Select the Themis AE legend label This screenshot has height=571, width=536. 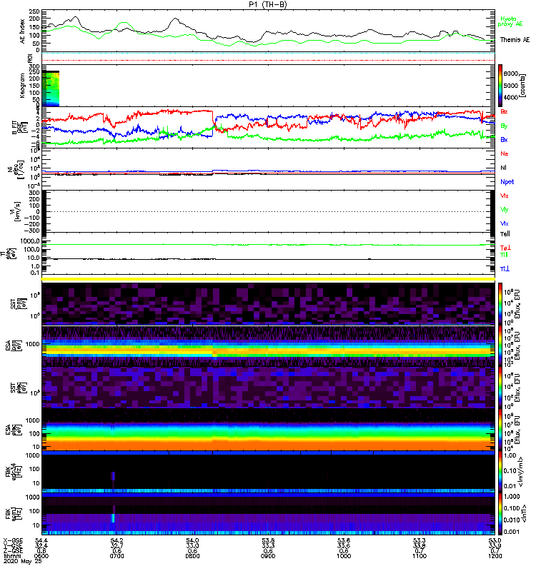(515, 40)
